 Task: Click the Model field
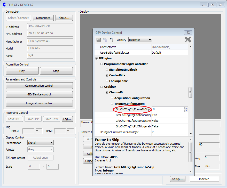[x=50, y=48]
